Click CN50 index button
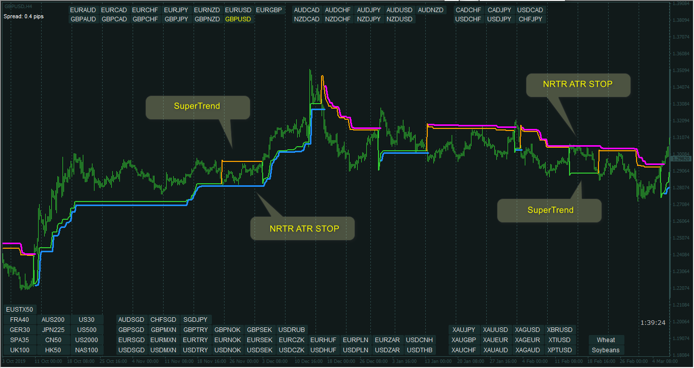The image size is (694, 368). point(53,340)
